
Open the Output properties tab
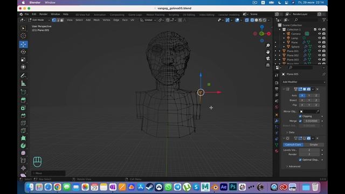[277, 89]
